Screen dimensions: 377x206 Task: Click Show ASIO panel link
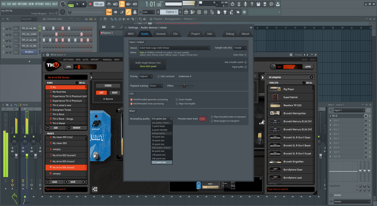tap(148, 67)
